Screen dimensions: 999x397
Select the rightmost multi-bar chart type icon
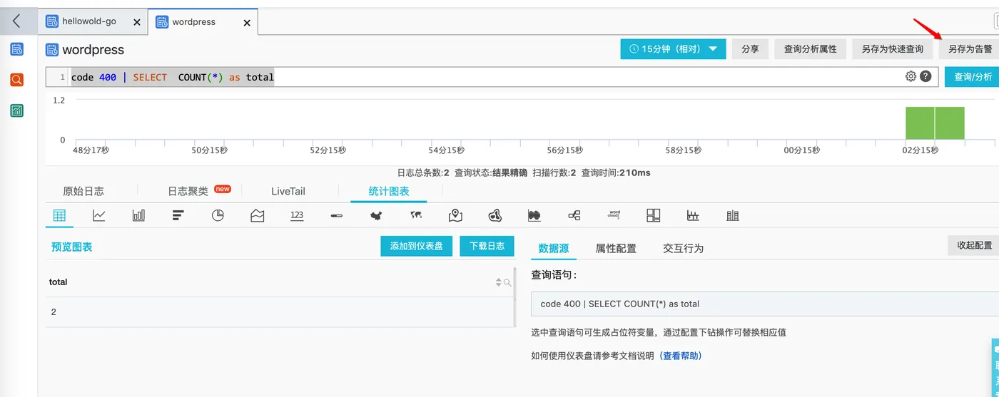point(732,215)
